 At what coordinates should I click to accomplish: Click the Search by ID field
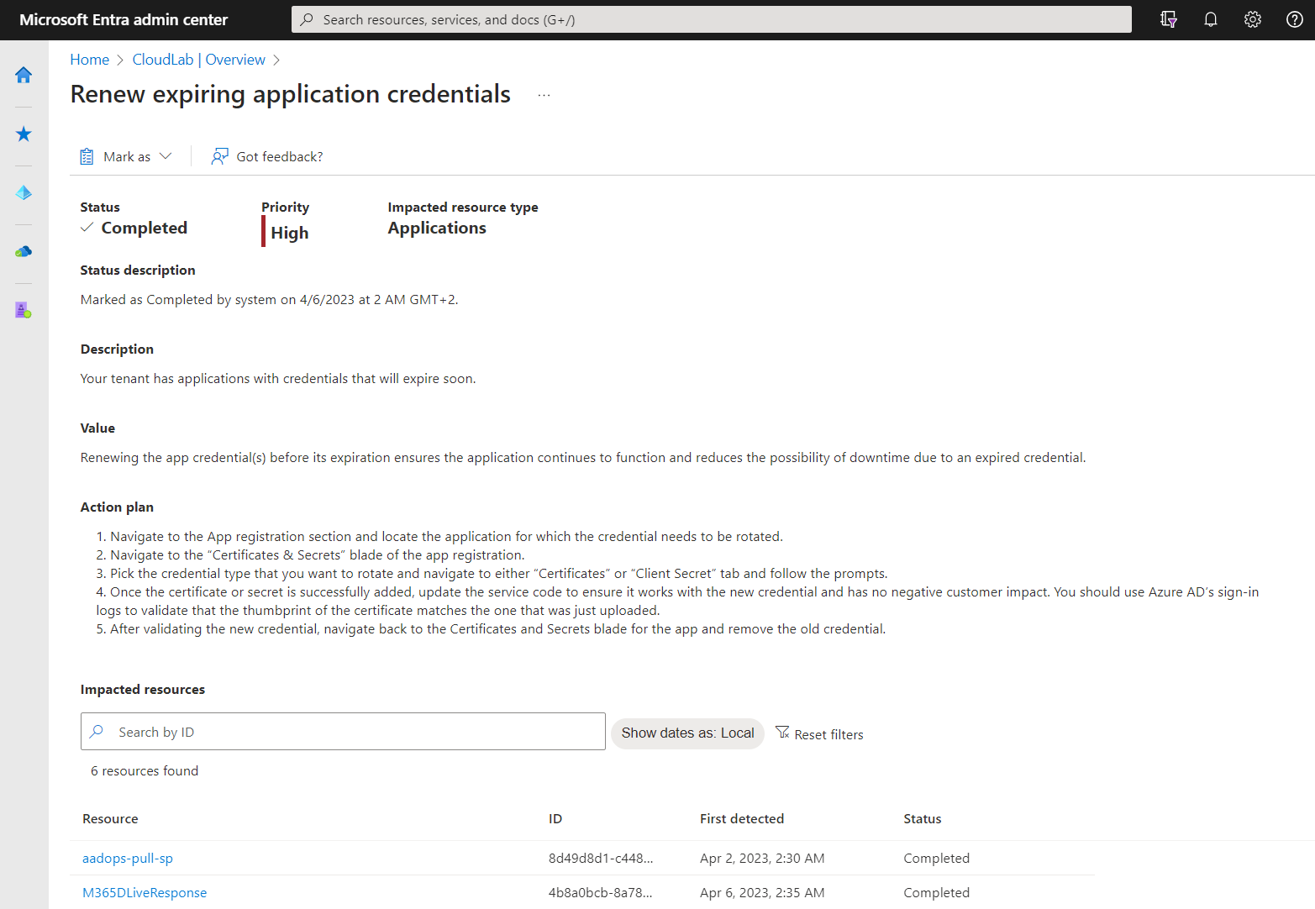(343, 732)
